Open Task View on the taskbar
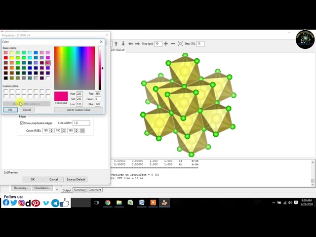The height and width of the screenshot is (237, 316). click(96, 202)
